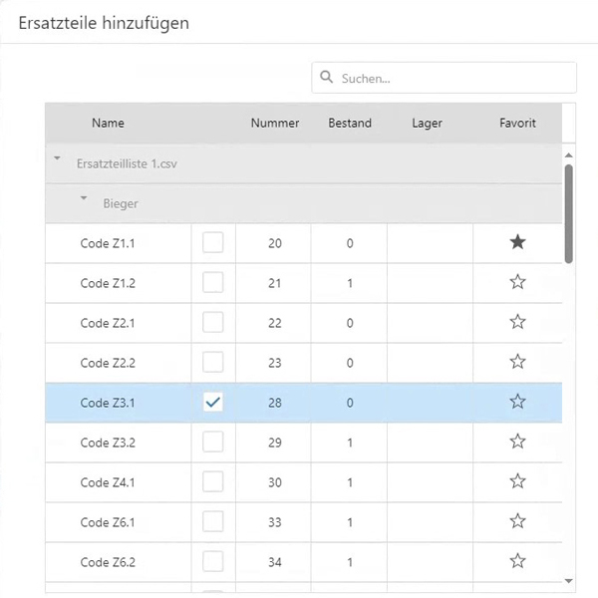Collapse the Bieger subgroup
This screenshot has width=598, height=598.
(x=84, y=198)
